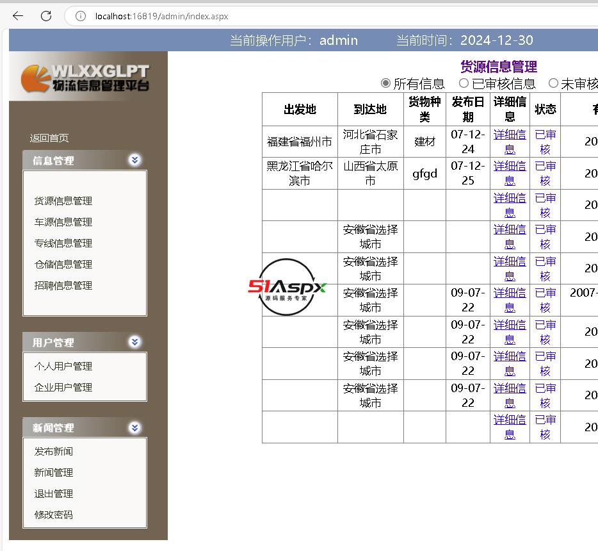Collapse the 信息管理 panel chevron

coord(134,160)
